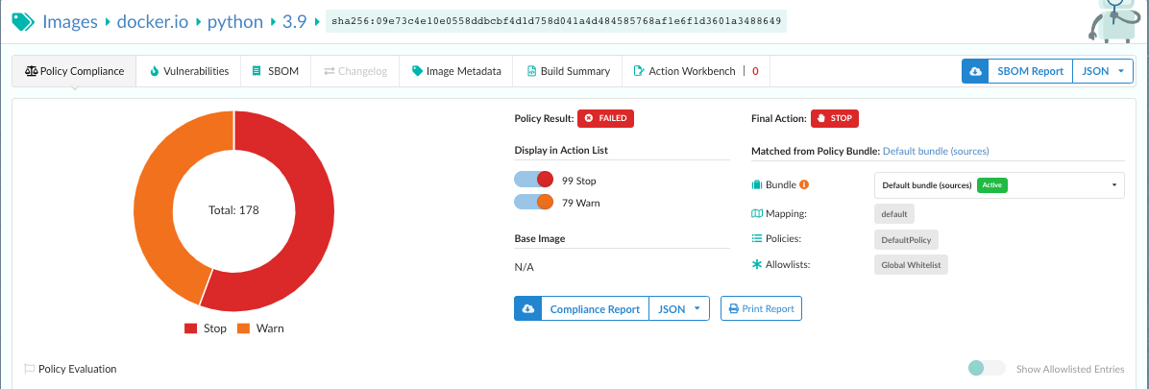This screenshot has width=1149, height=389.
Task: Toggle the 99 Stop display switch
Action: pyautogui.click(x=534, y=180)
